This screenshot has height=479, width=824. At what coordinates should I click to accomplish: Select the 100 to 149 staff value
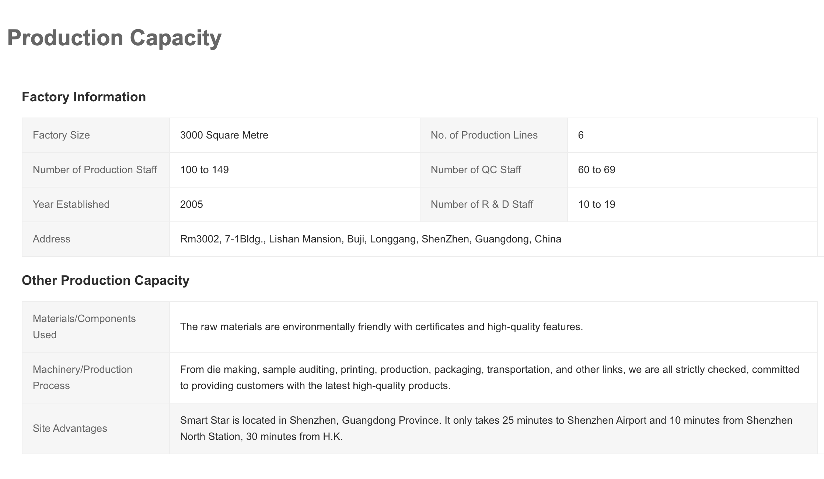click(x=205, y=170)
